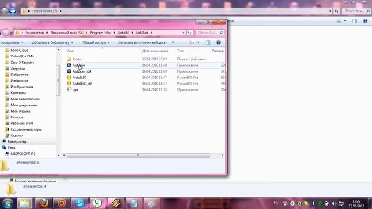Image resolution: width=372 pixels, height=209 pixels.
Task: Click navigation pane scroll down arrow
Action: 58,156
